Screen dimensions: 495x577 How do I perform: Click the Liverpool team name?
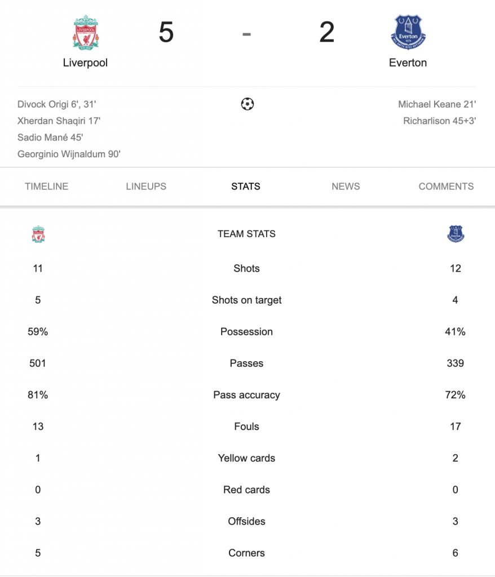(85, 63)
